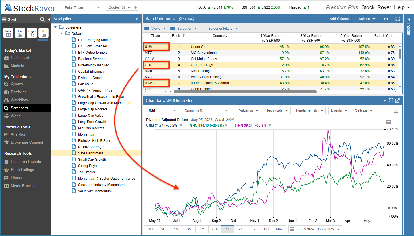The image size is (414, 236).
Task: Expand the Screener Filters dropdown
Action: coord(223,29)
